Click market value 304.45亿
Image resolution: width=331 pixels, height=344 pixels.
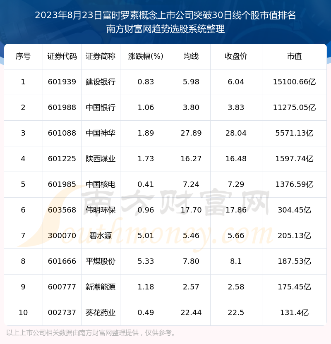[x=294, y=210]
